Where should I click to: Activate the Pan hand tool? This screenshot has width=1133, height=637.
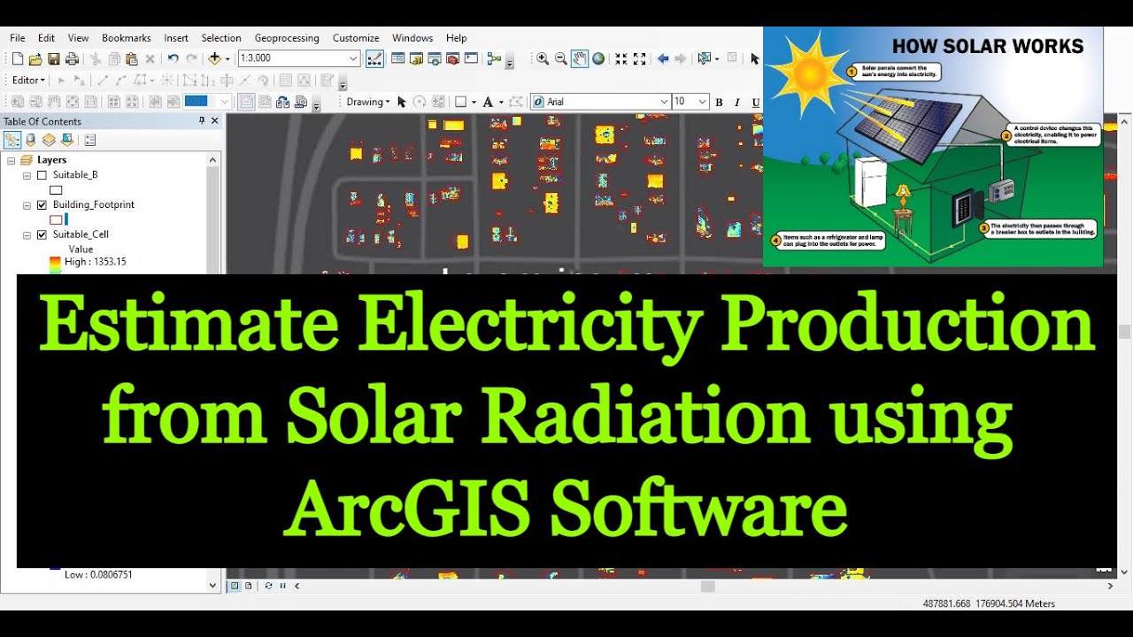[580, 58]
